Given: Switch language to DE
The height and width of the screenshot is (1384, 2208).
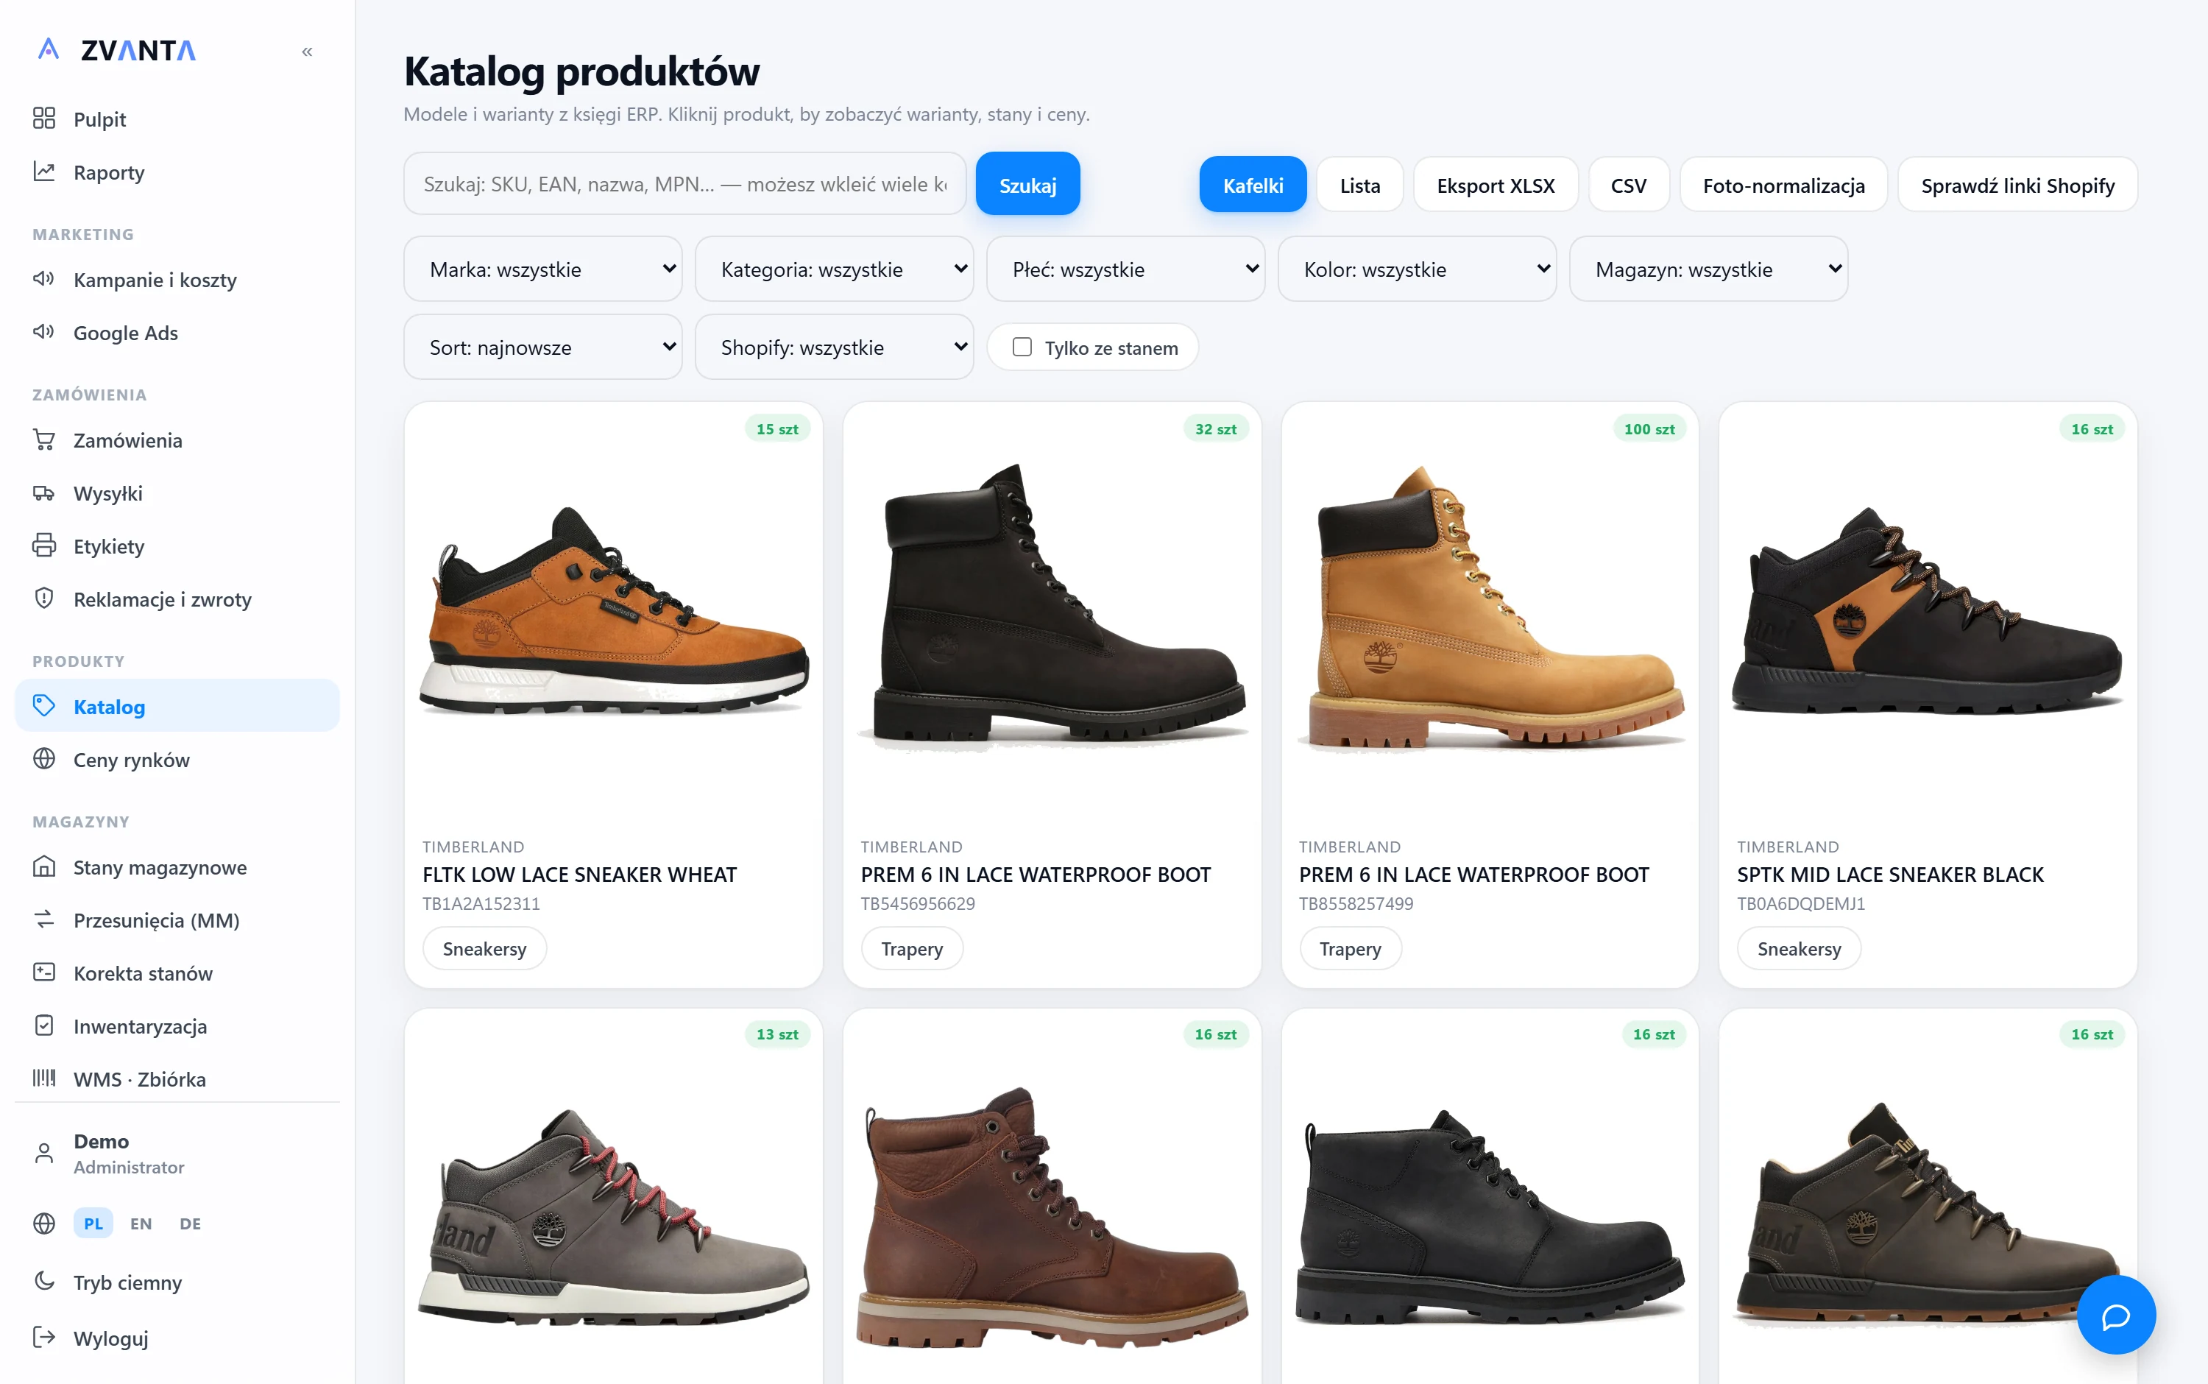Looking at the screenshot, I should tap(191, 1224).
